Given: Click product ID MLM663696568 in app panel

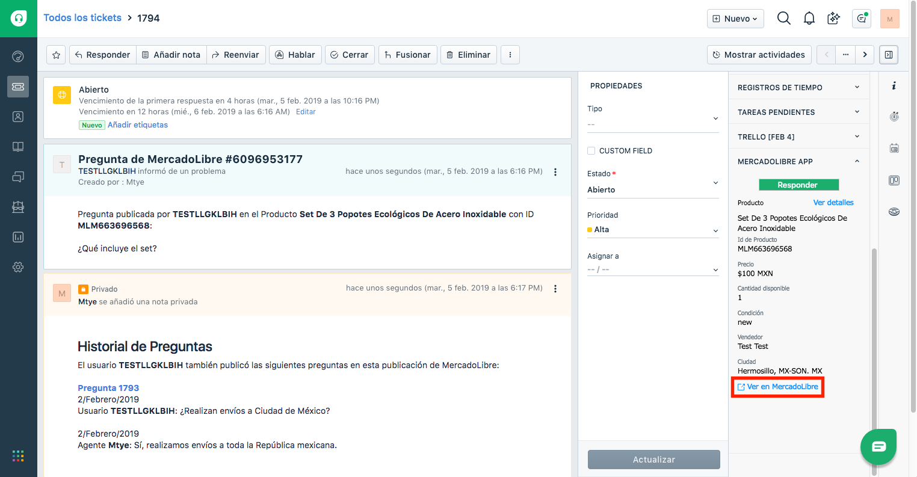Looking at the screenshot, I should [765, 249].
